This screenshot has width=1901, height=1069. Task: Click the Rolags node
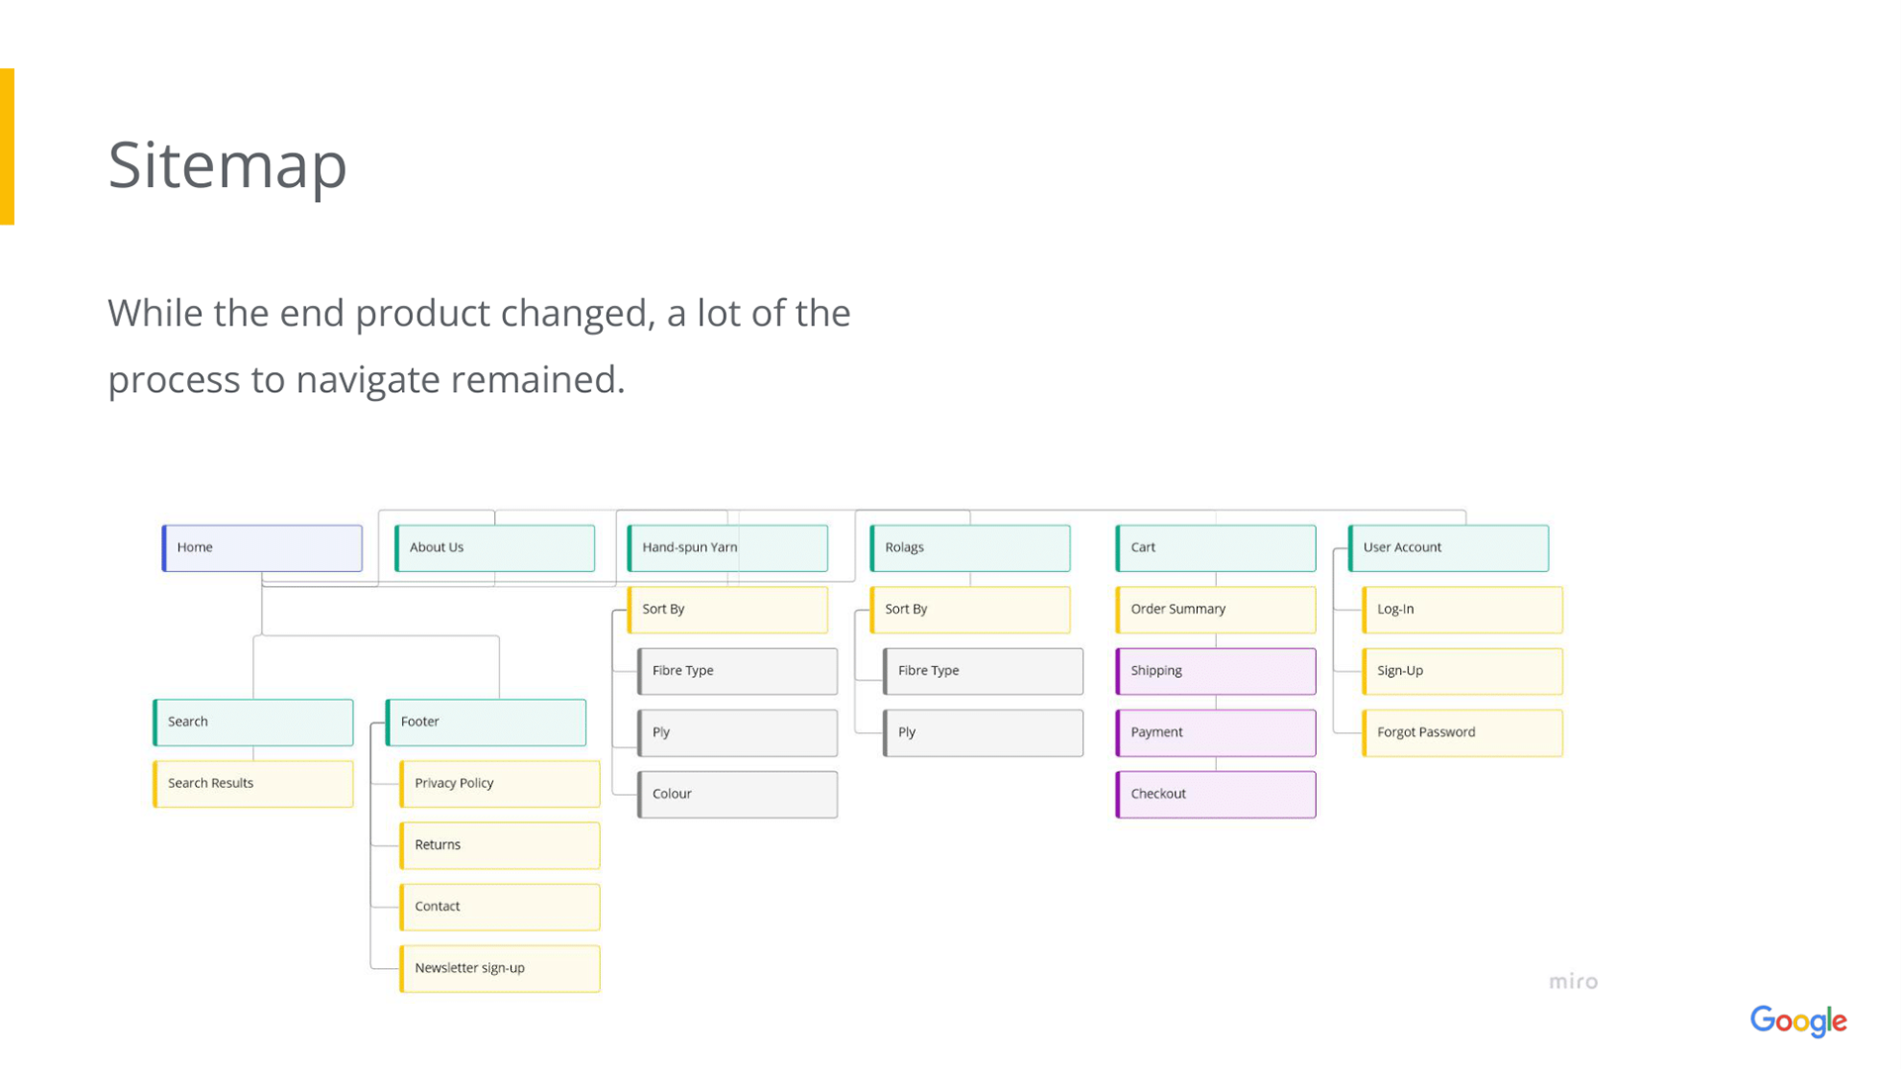pyautogui.click(x=970, y=547)
